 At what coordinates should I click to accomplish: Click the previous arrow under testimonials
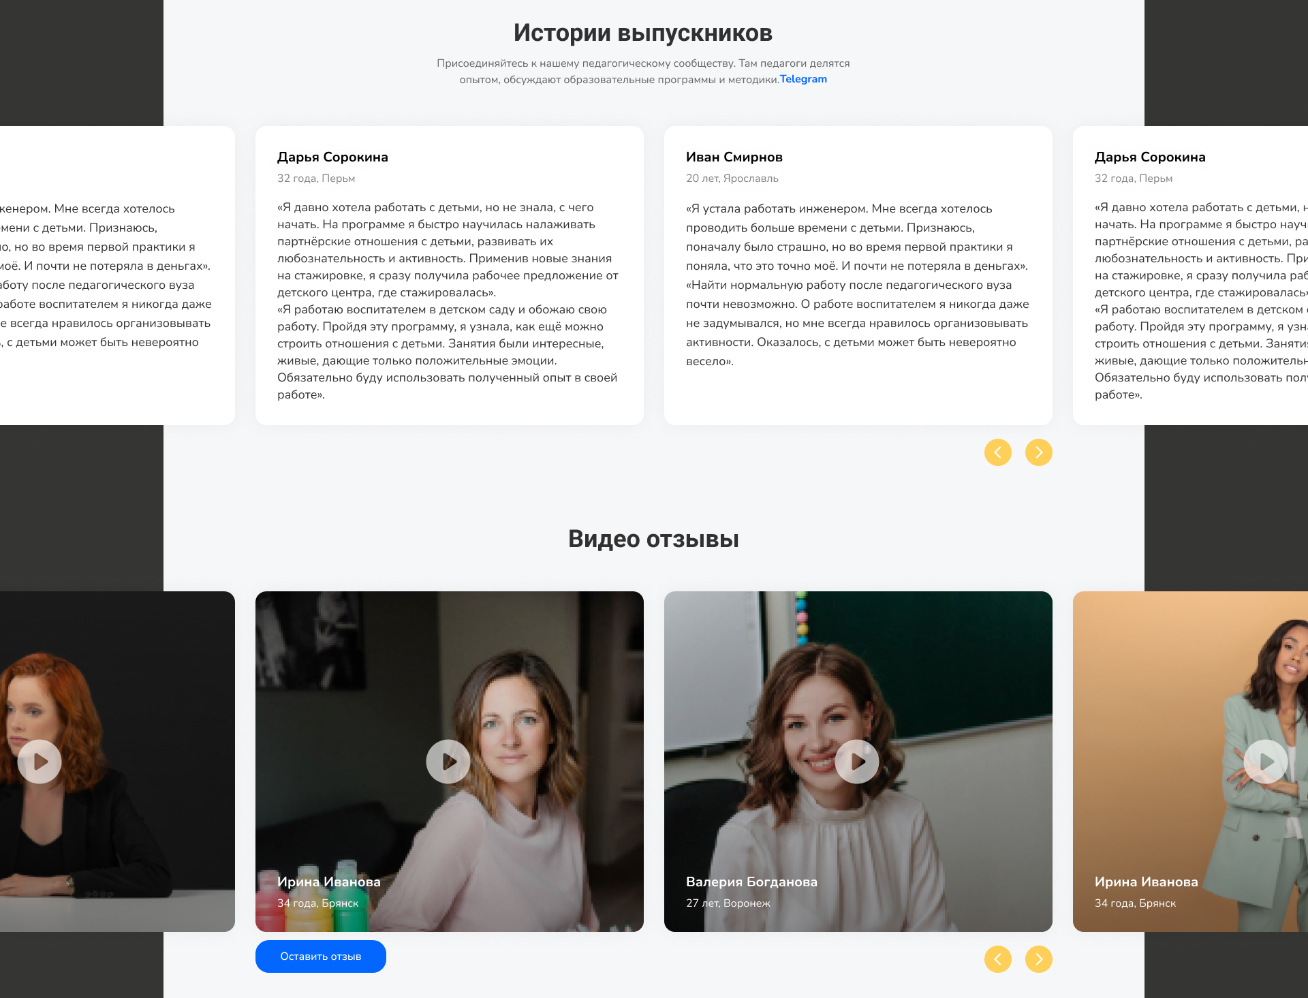[997, 452]
